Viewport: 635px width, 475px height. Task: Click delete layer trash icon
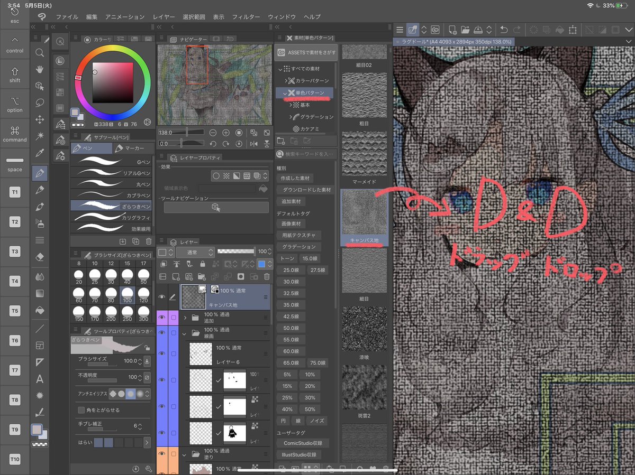click(267, 276)
